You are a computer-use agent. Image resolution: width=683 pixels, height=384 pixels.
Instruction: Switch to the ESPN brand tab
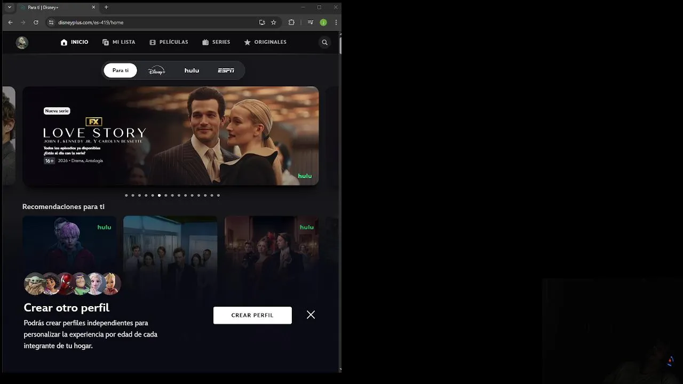tap(226, 70)
